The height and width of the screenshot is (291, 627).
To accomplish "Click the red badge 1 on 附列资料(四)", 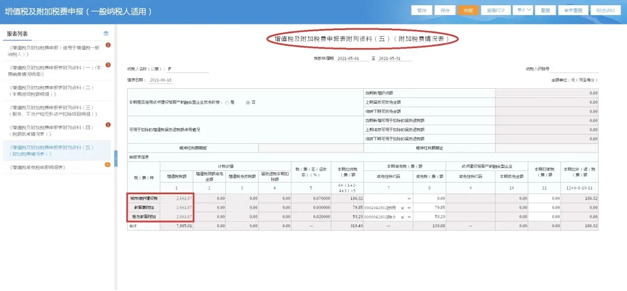I will (x=108, y=125).
